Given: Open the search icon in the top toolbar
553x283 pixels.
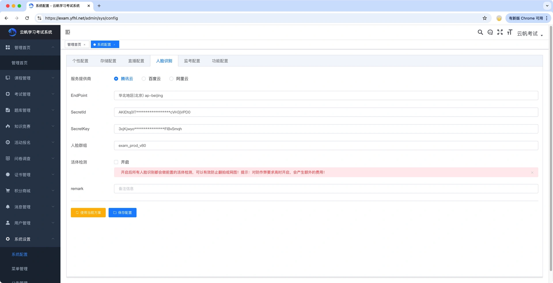Looking at the screenshot, I should click(x=480, y=32).
